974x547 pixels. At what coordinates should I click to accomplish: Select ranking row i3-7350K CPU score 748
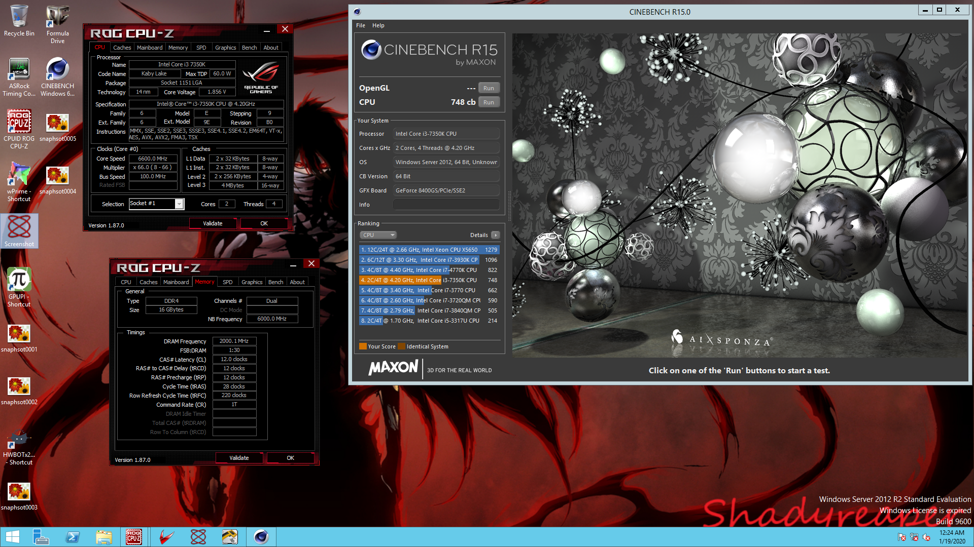(x=429, y=280)
